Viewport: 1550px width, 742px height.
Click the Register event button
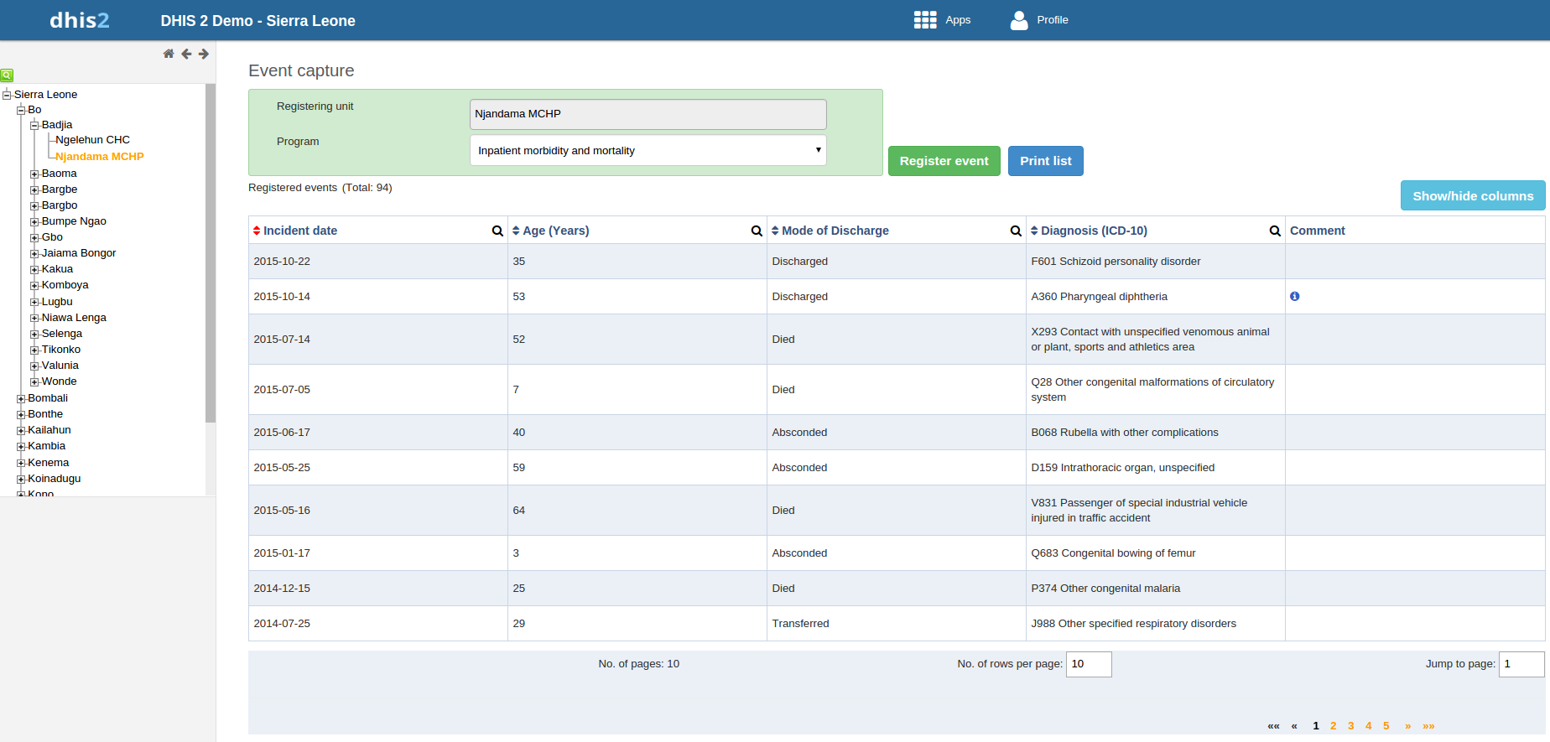[944, 161]
